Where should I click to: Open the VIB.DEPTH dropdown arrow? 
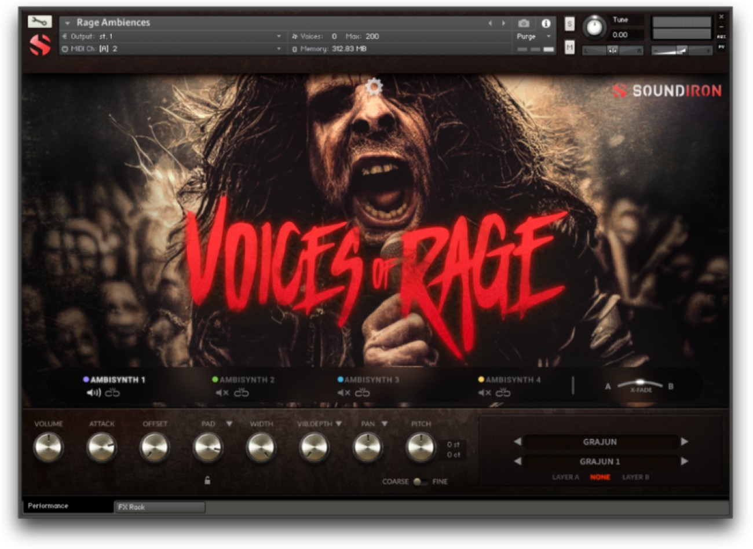coord(338,424)
